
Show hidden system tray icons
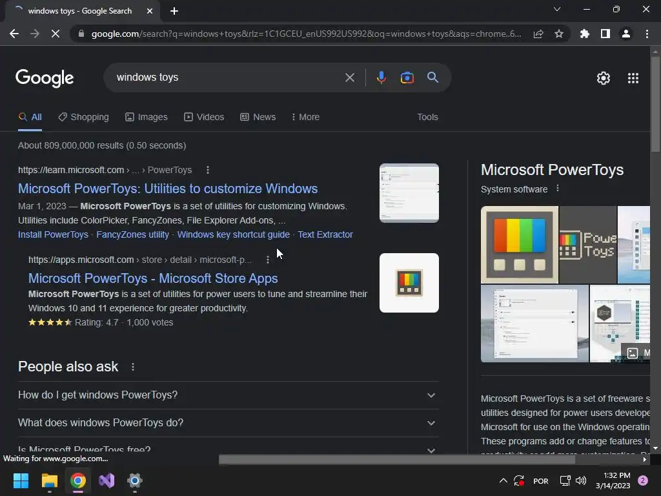tap(503, 480)
